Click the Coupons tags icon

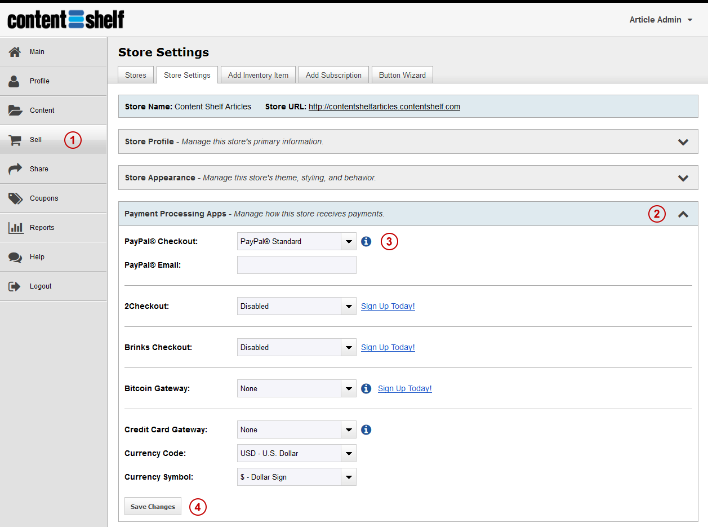15,198
